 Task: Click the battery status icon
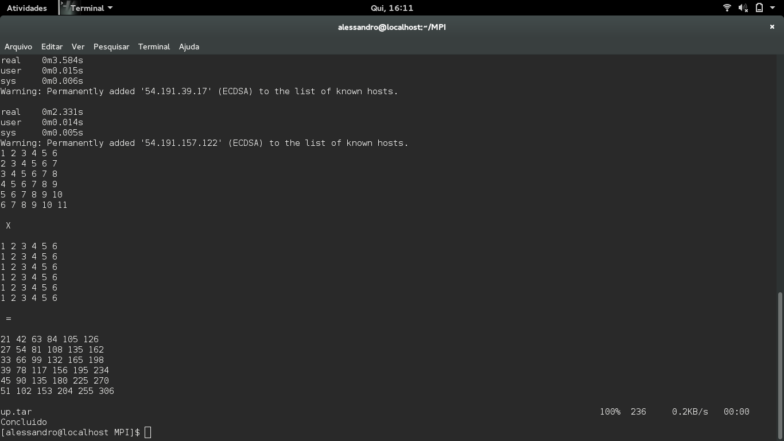(759, 8)
